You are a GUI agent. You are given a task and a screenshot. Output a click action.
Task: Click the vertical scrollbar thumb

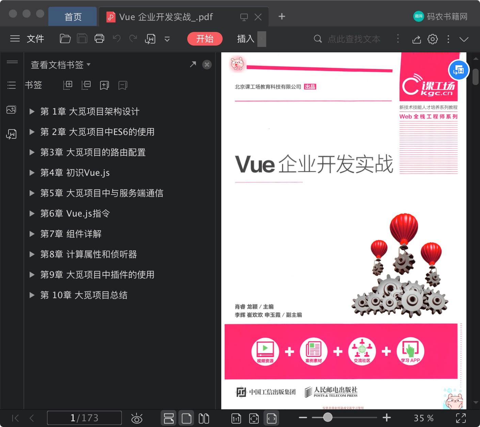(476, 77)
